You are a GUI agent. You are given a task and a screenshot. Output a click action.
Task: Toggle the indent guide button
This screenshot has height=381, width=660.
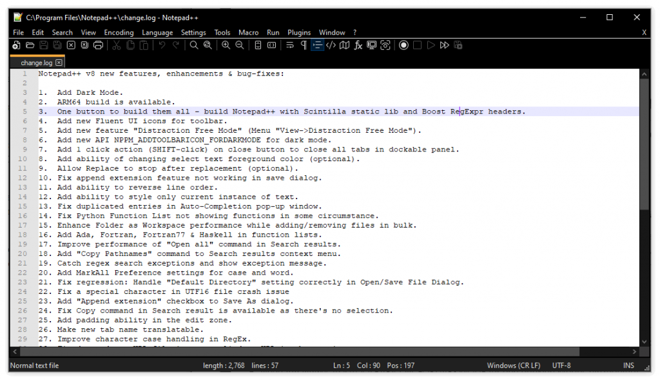pyautogui.click(x=317, y=45)
